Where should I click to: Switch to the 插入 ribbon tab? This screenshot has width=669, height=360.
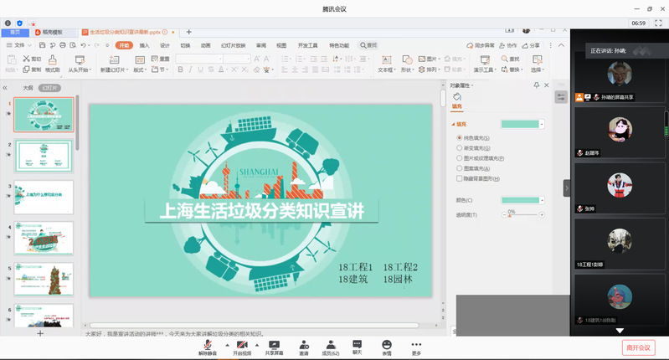tap(145, 45)
